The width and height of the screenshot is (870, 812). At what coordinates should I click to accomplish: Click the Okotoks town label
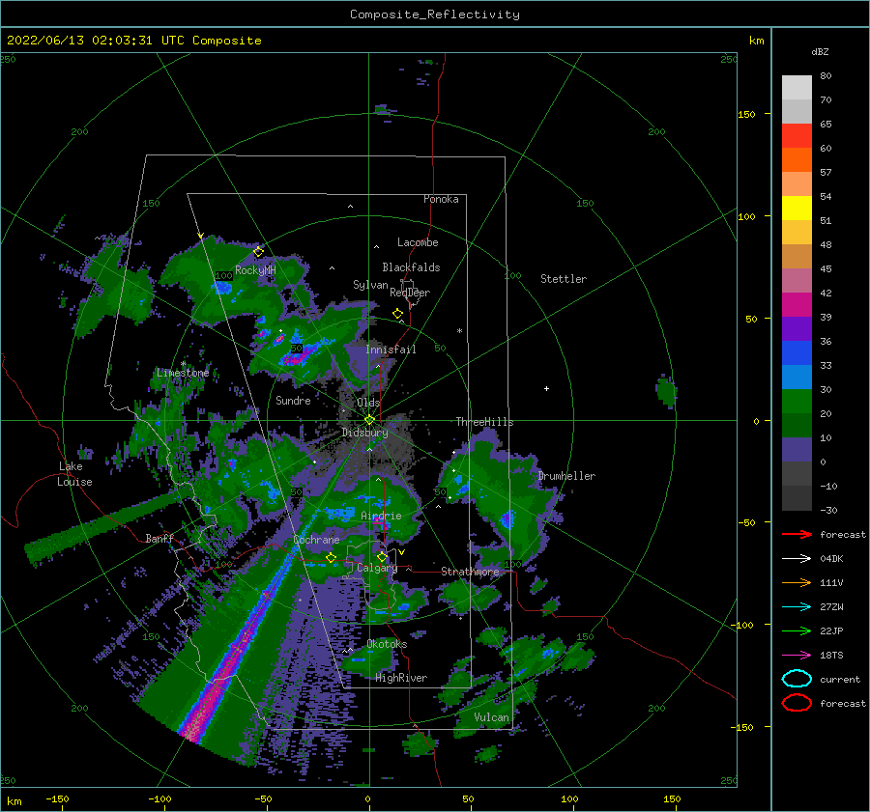click(x=387, y=644)
